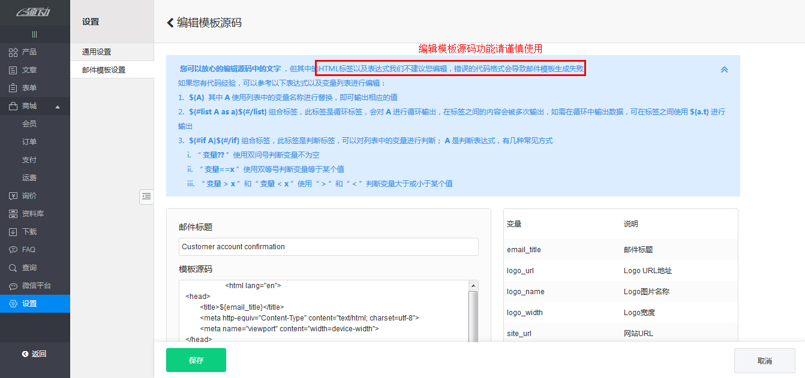Image resolution: width=805 pixels, height=378 pixels.
Task: Select the 询价 sidebar icon
Action: tap(13, 195)
